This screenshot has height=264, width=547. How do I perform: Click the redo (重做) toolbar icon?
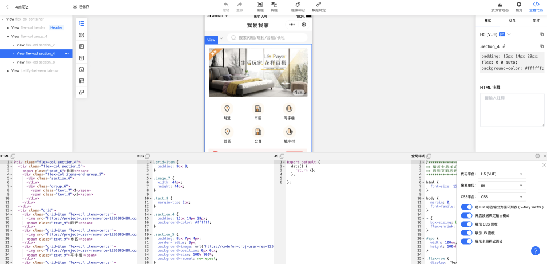pyautogui.click(x=240, y=5)
